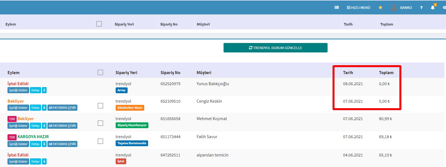The height and width of the screenshot is (167, 446).
Task: Toggle select-all checkbox in lower table header
Action: click(x=100, y=72)
